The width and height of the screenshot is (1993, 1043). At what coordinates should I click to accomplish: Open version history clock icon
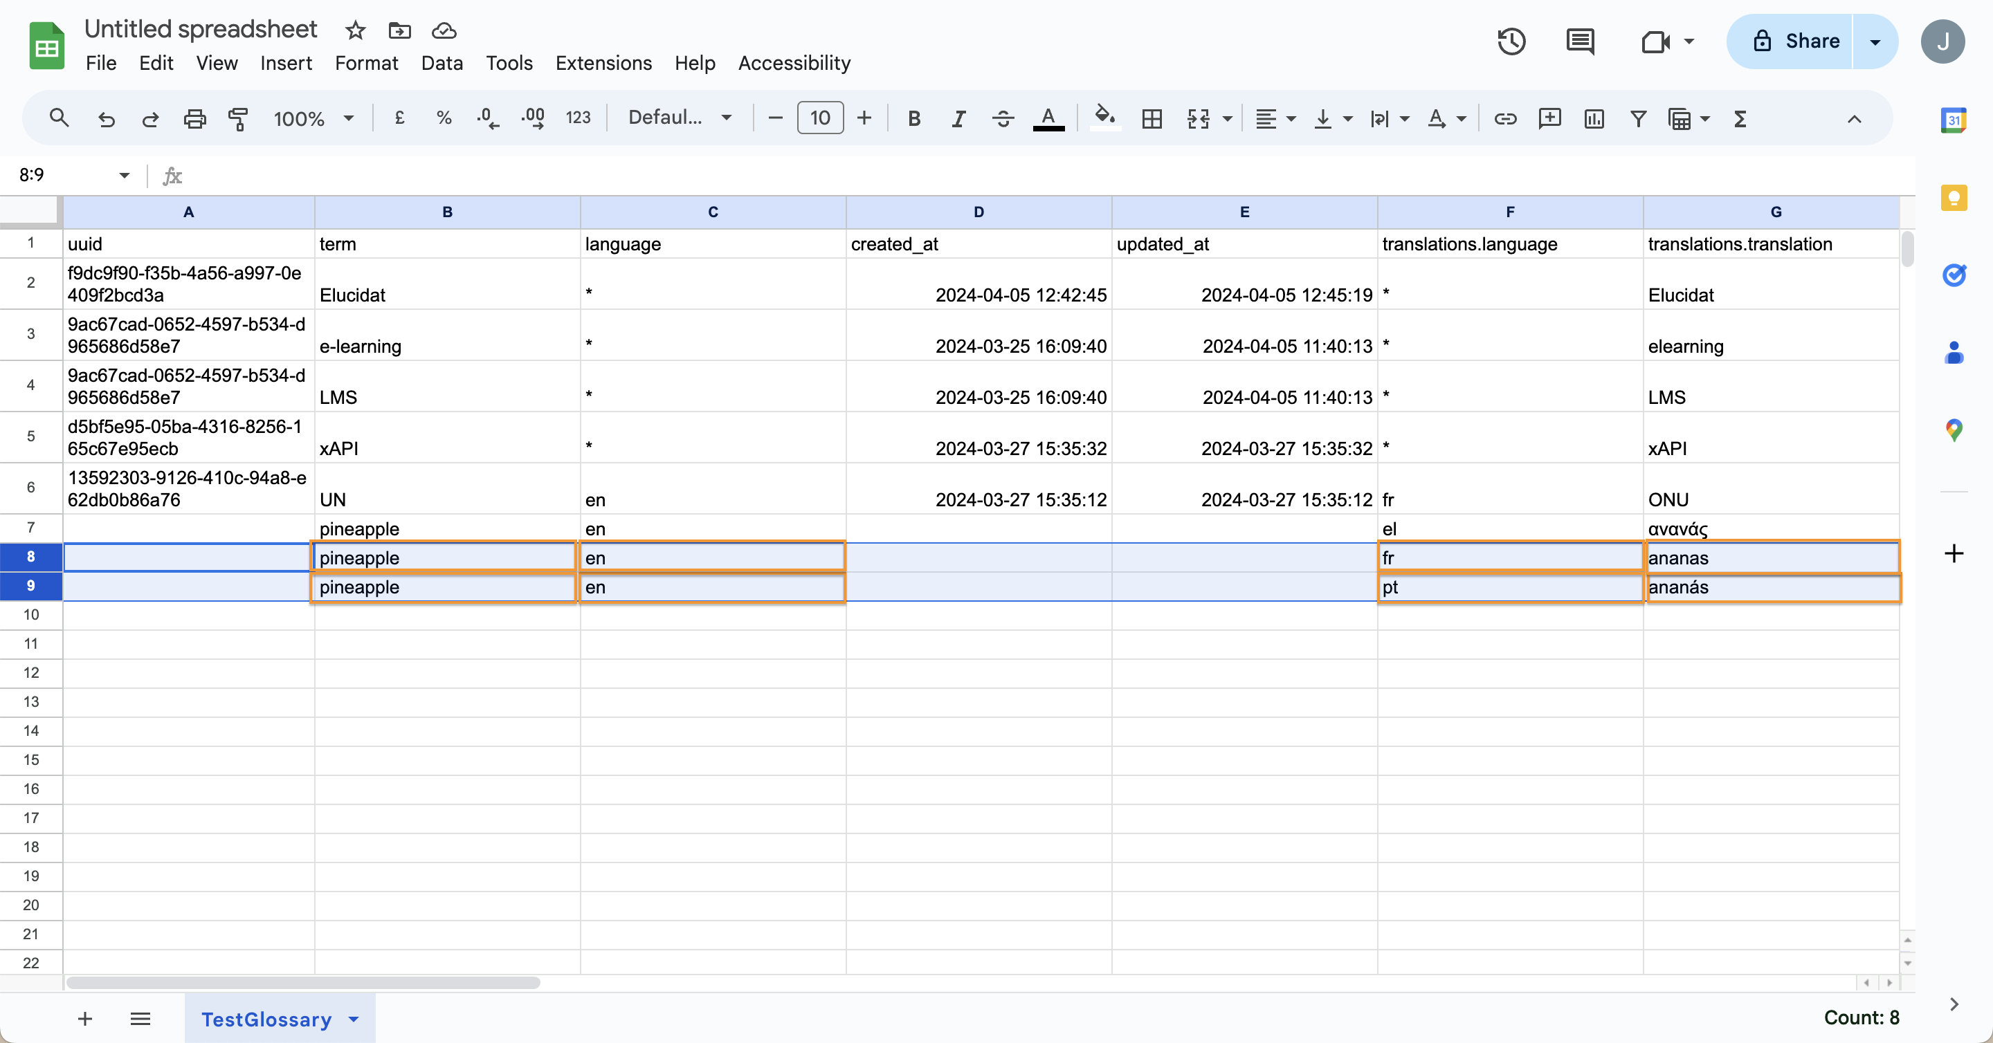(1511, 41)
